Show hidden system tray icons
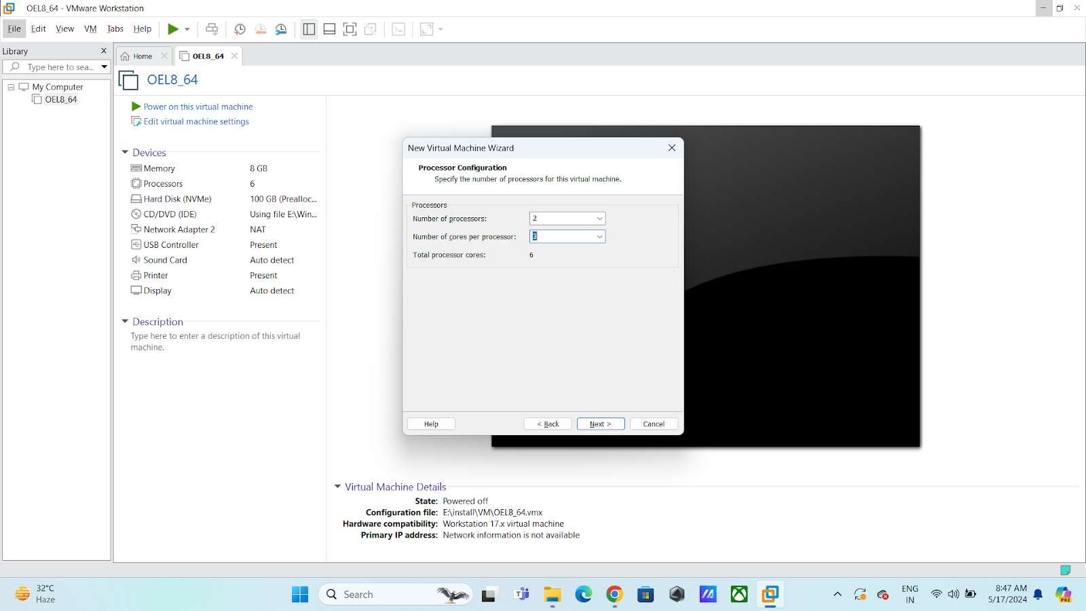The width and height of the screenshot is (1086, 611). 838,594
